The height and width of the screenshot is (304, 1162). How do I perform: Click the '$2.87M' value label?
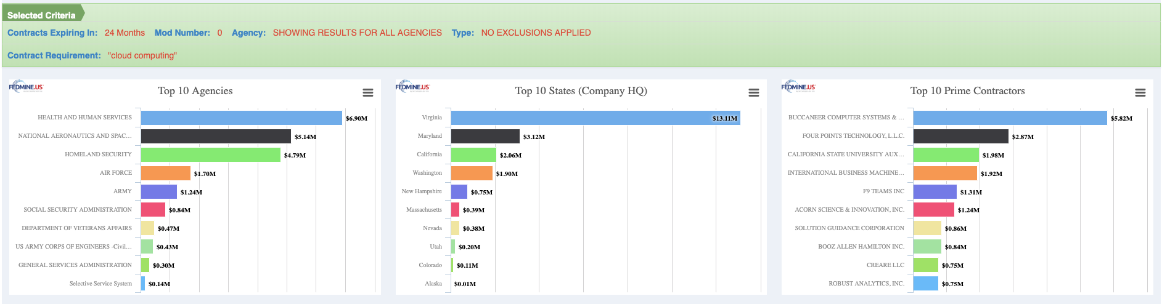(1023, 137)
